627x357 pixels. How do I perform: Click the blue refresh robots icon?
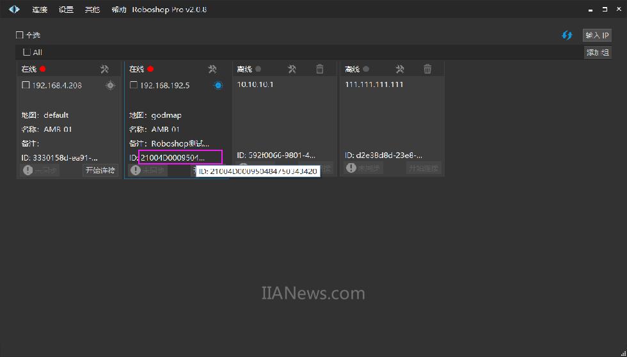[x=567, y=35]
